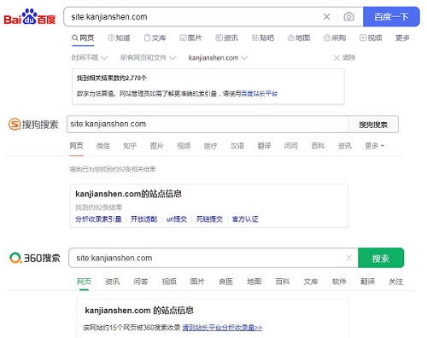427x338 pixels.
Task: Open 360 视频 tab
Action: click(169, 282)
